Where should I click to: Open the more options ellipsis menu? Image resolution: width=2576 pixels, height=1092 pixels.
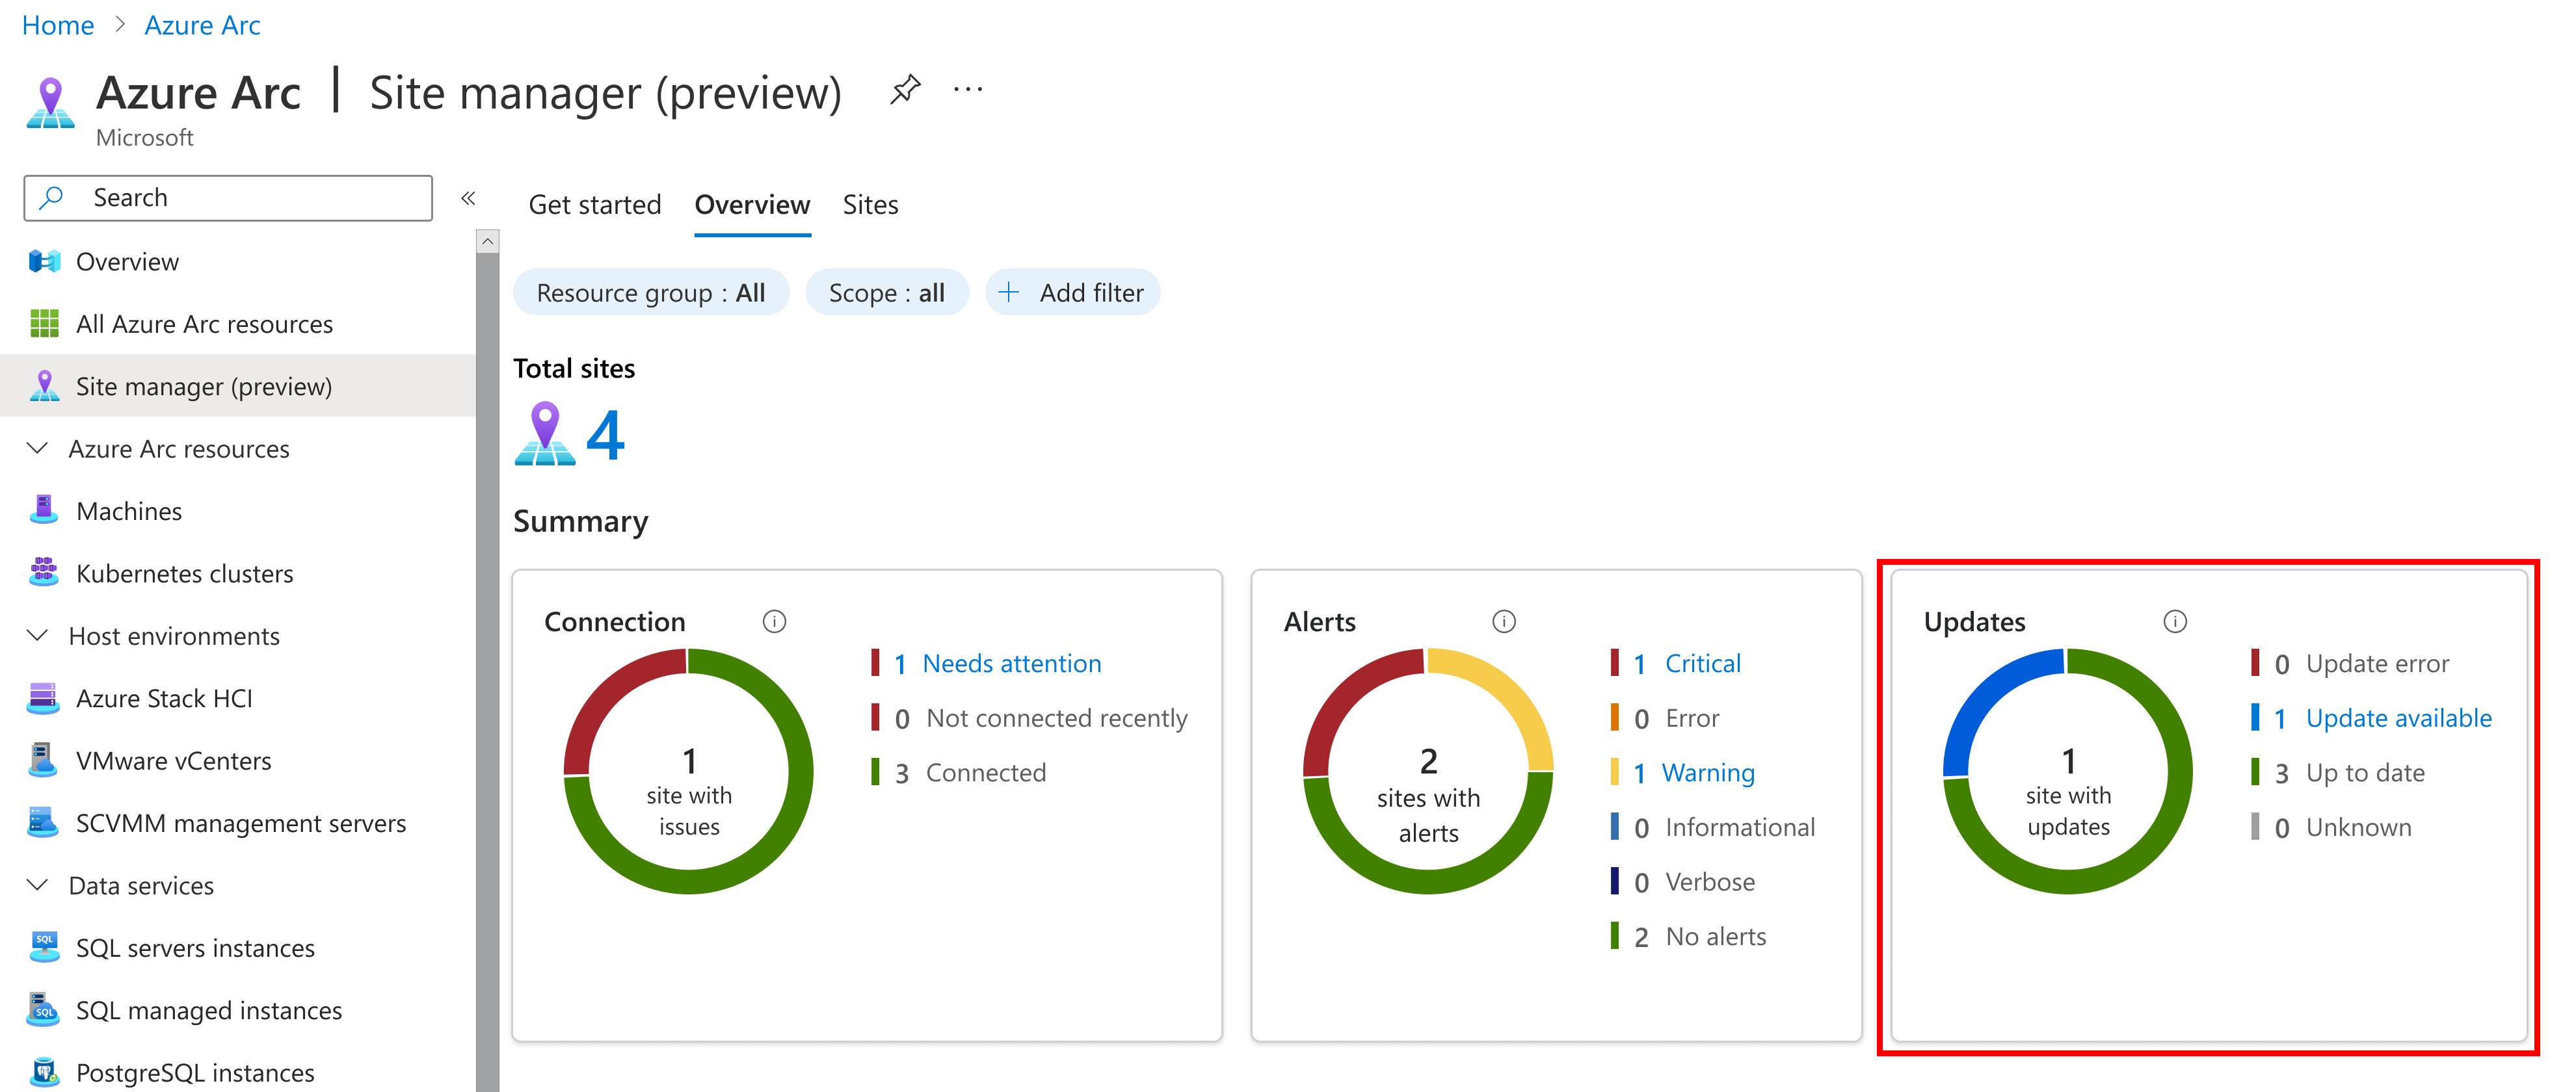click(x=967, y=90)
